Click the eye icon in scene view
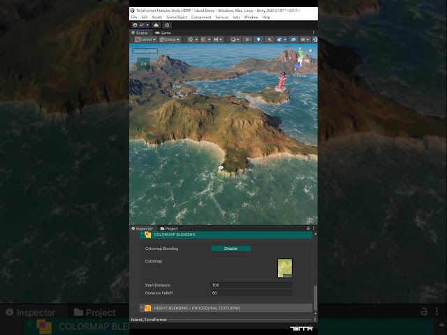The image size is (447, 335). click(221, 167)
